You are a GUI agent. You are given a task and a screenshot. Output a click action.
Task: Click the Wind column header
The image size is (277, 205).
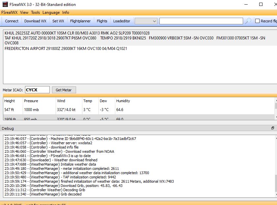[61, 101]
